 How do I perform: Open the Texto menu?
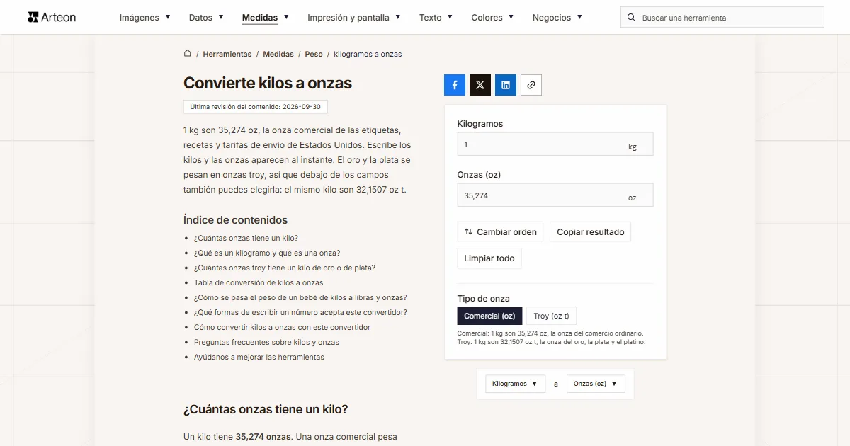(x=436, y=18)
